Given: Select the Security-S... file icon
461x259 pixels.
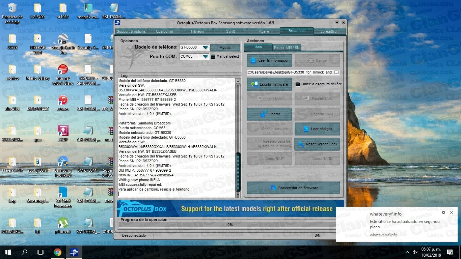Looking at the screenshot, I should tap(88, 41).
